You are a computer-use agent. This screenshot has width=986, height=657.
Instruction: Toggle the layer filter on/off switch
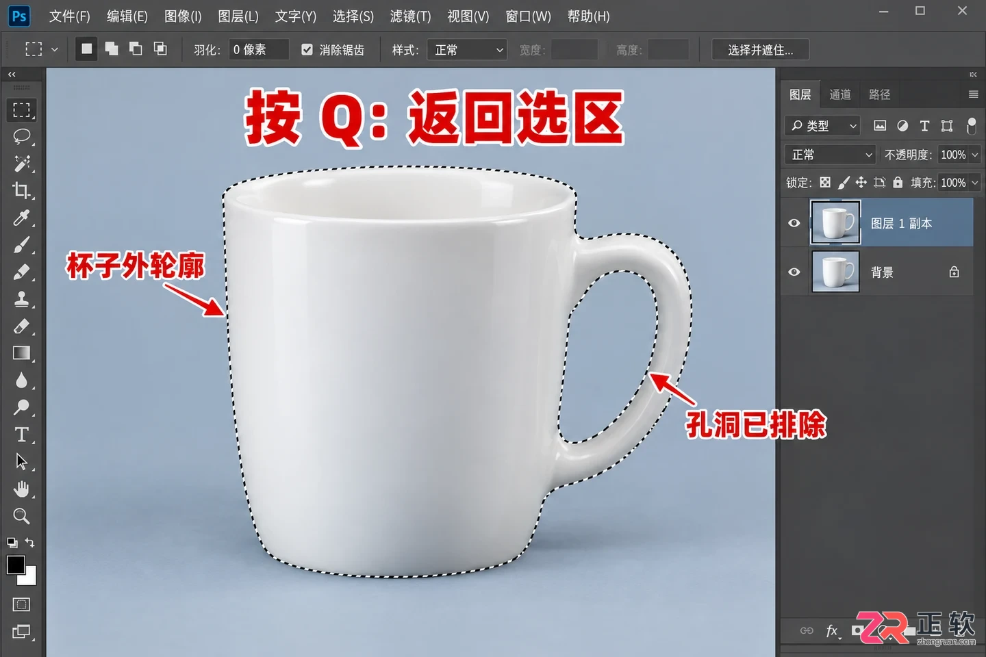(x=971, y=125)
